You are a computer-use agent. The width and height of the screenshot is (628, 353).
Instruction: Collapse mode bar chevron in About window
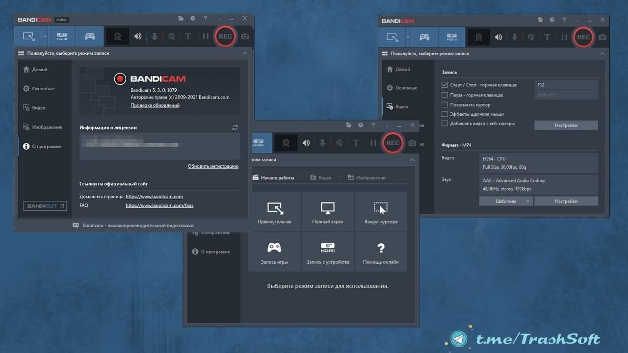pyautogui.click(x=245, y=53)
